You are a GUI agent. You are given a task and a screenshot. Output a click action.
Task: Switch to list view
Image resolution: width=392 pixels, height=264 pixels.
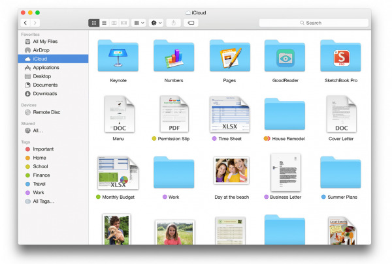[104, 23]
